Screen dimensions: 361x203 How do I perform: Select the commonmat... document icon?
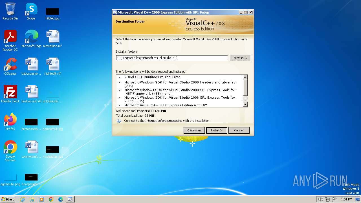click(31, 149)
